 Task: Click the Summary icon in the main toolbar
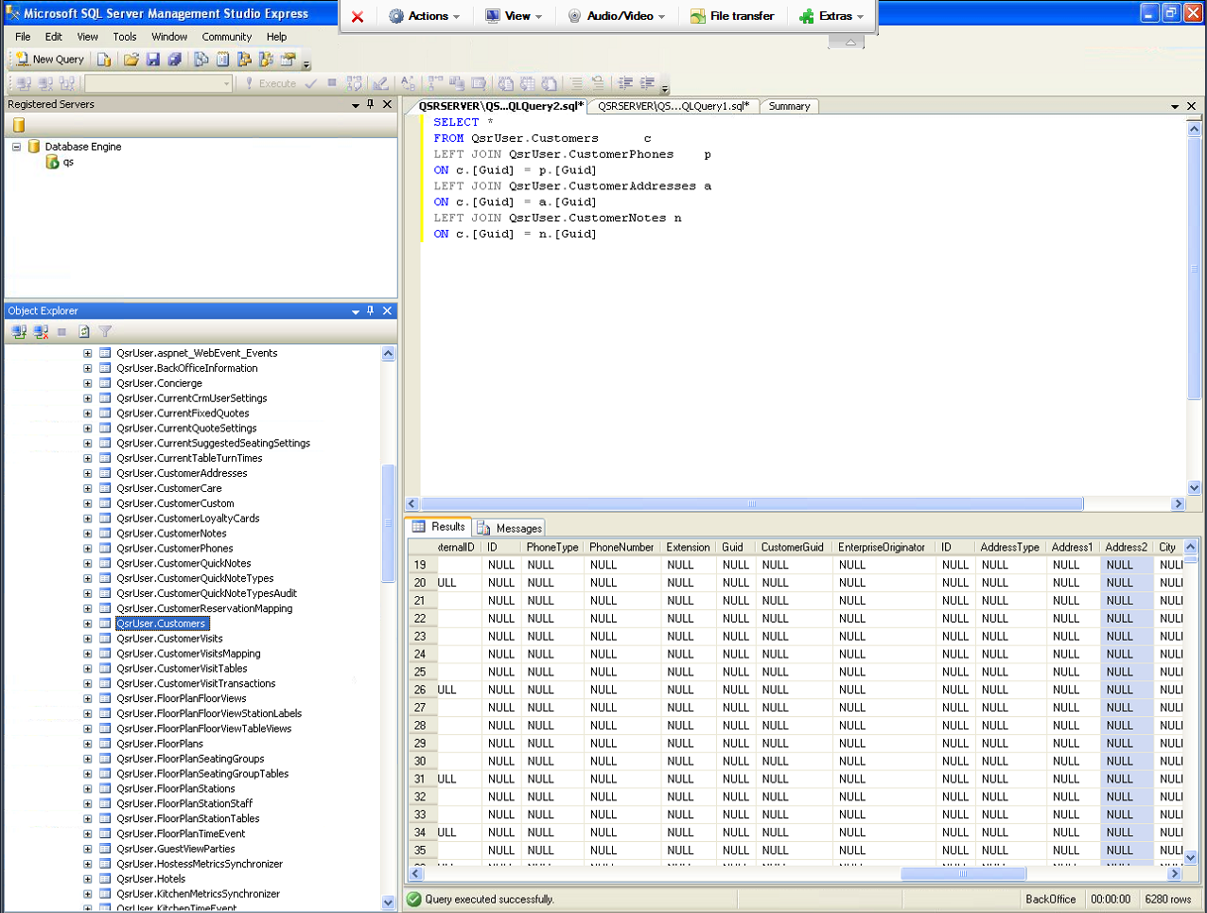pyautogui.click(x=222, y=59)
